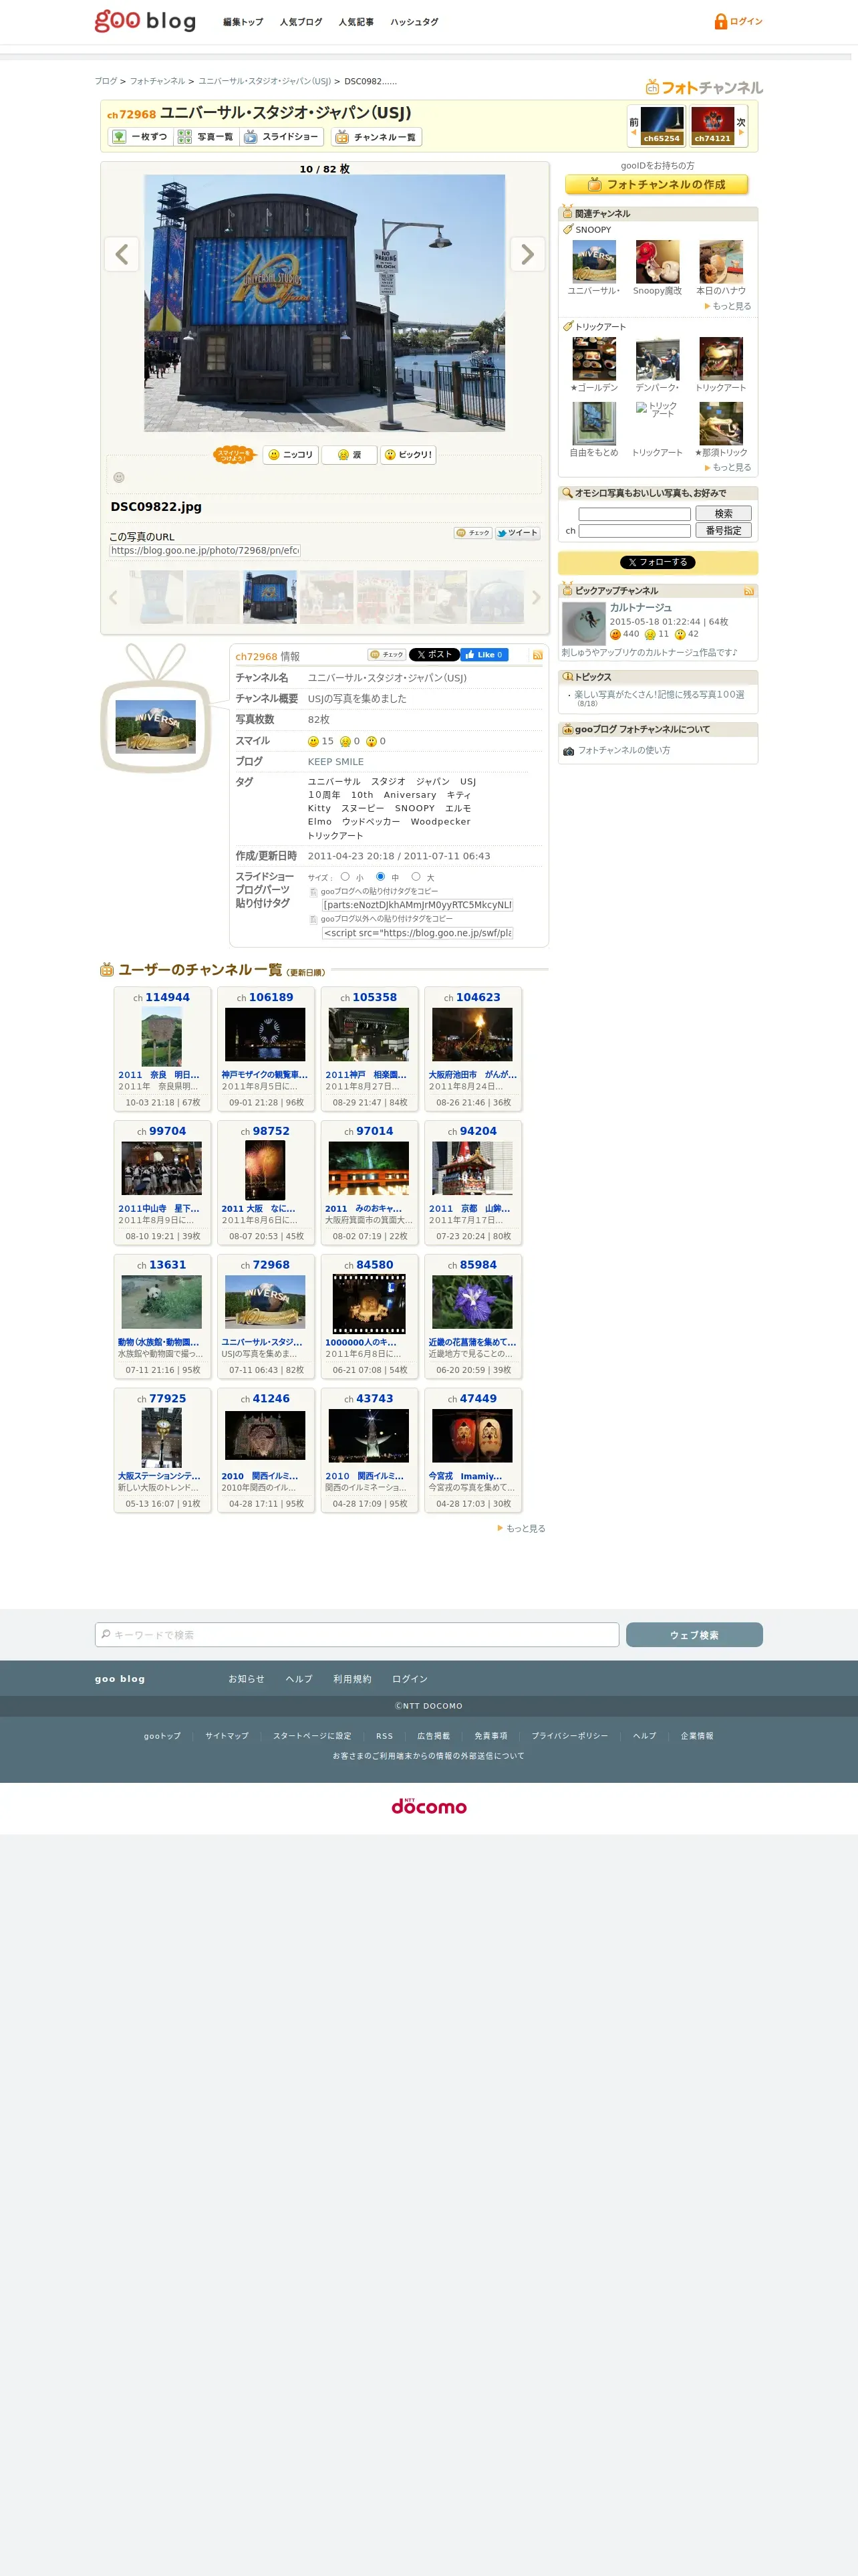Open the channel info RSS feed icon
This screenshot has width=858, height=2576.
[537, 655]
